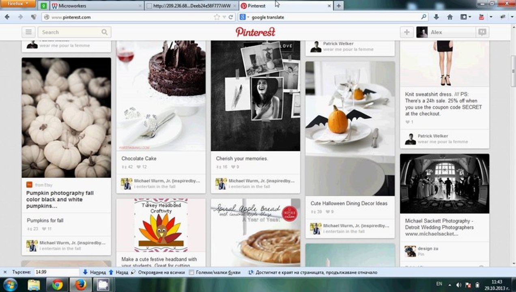The width and height of the screenshot is (516, 292).
Task: Open the Pinterest categories hamburger menu
Action: coord(28,32)
